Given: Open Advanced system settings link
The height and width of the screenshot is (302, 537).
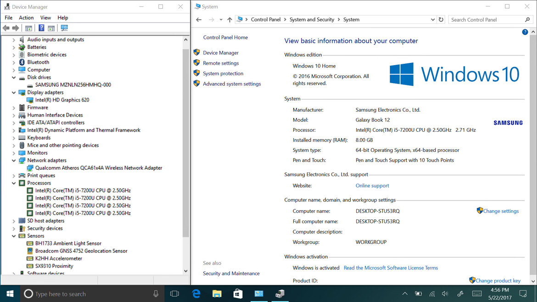Looking at the screenshot, I should (x=232, y=84).
